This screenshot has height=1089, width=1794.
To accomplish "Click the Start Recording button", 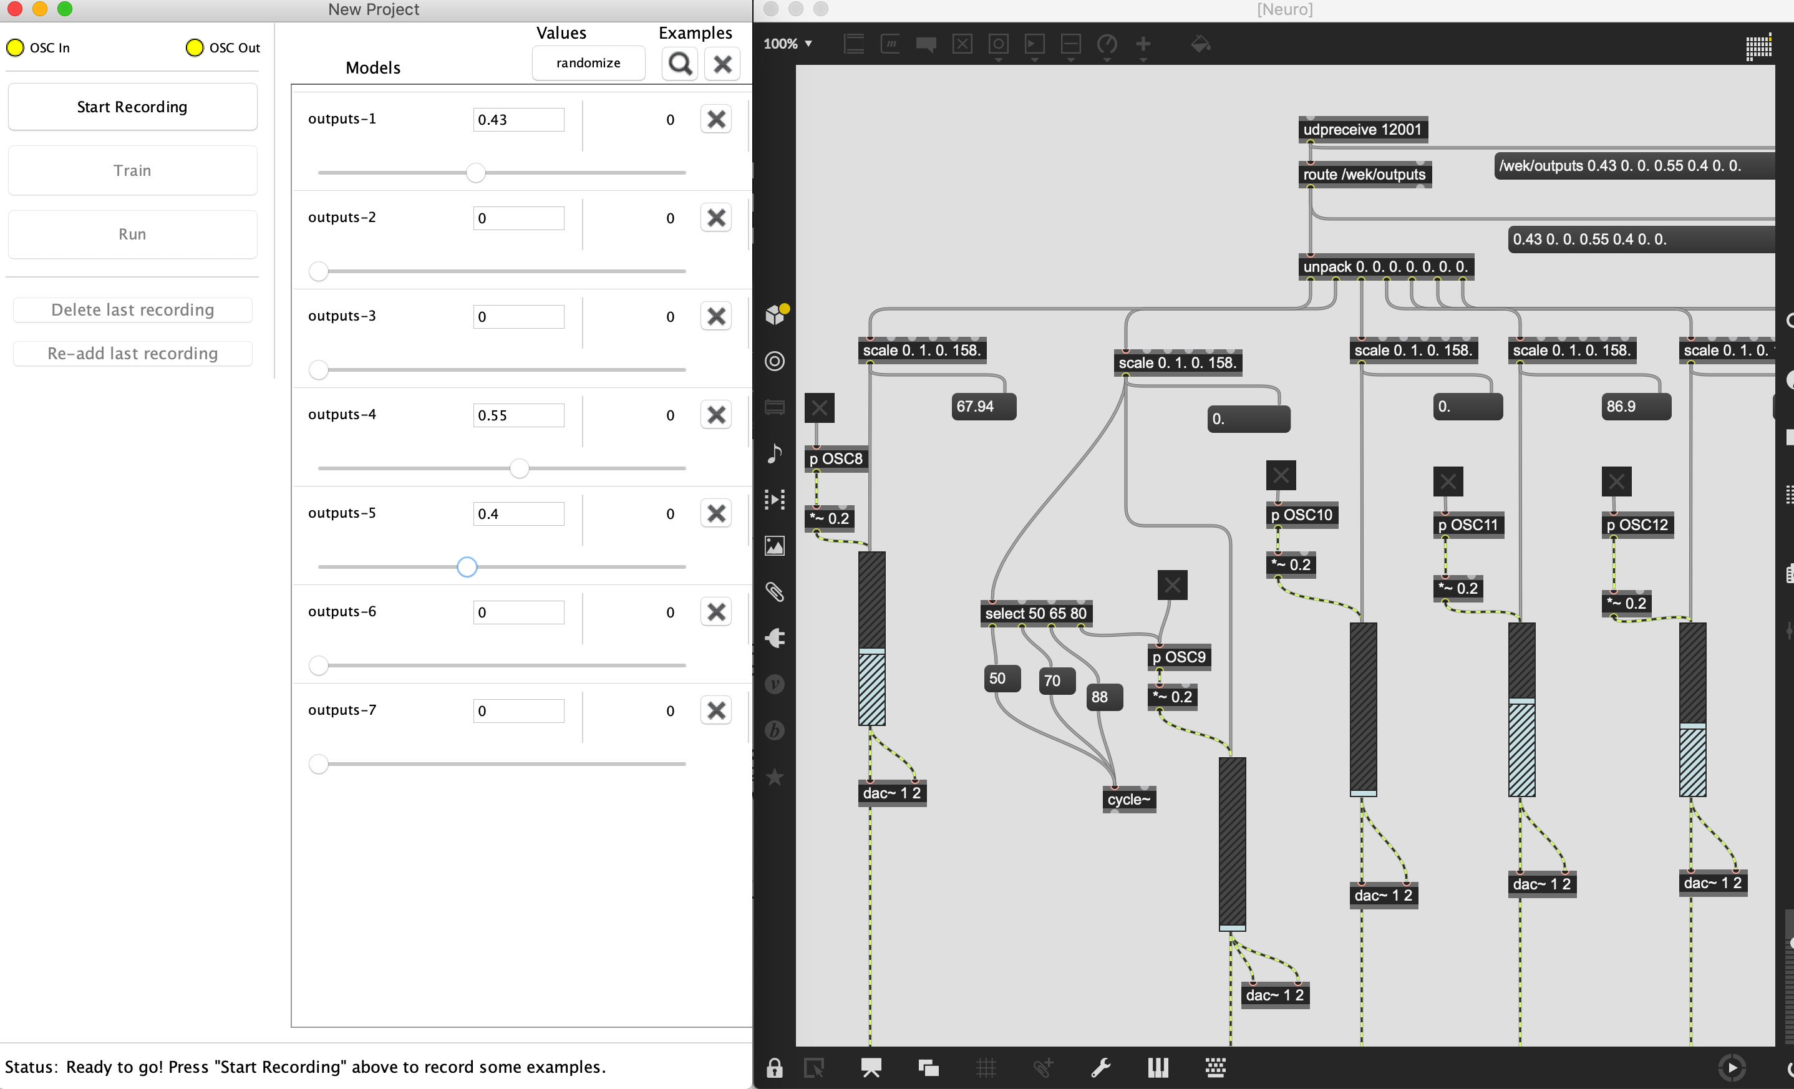I will (x=132, y=107).
